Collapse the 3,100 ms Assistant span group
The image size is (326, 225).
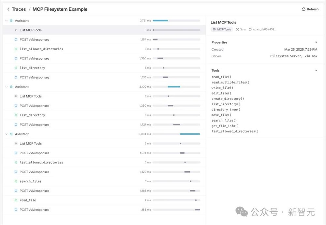coord(6,87)
